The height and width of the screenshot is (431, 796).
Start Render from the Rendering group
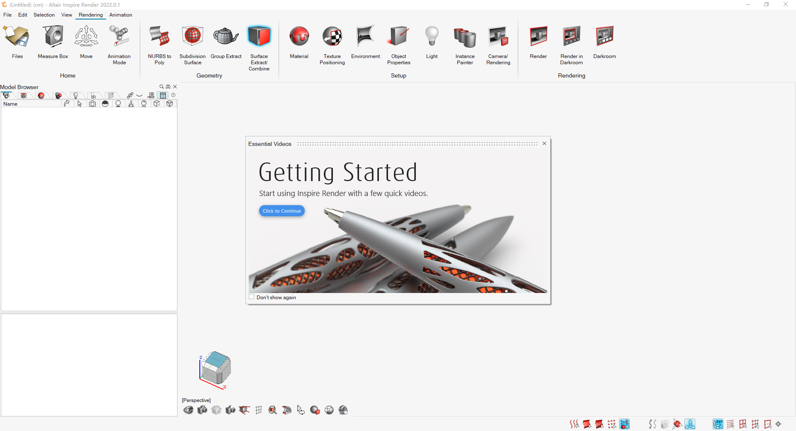tap(538, 41)
